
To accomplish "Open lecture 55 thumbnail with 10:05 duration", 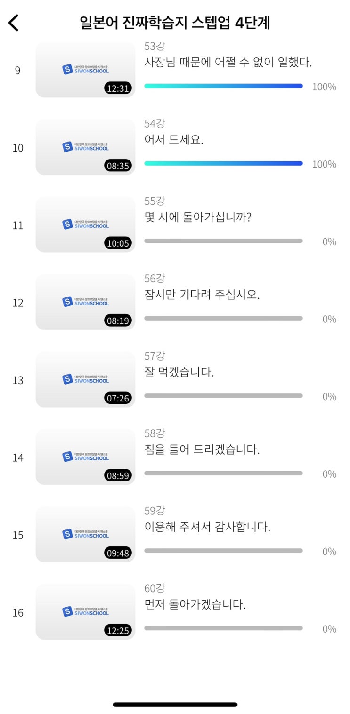I will (x=85, y=225).
